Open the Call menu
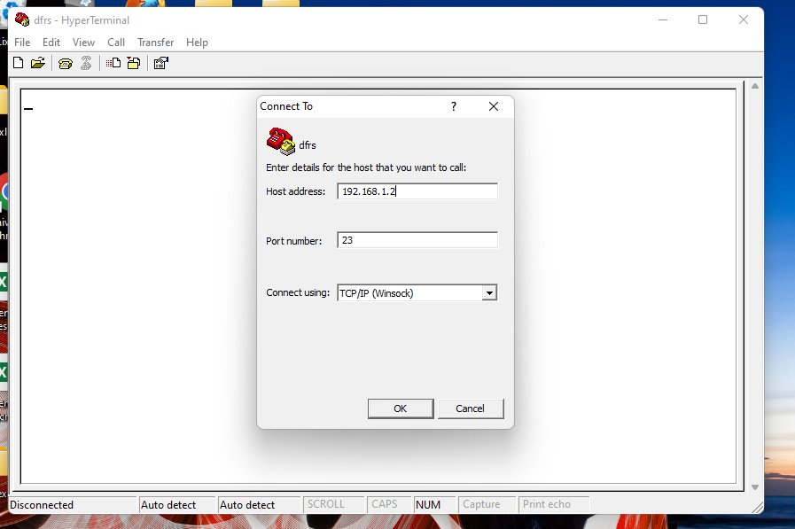 point(116,43)
